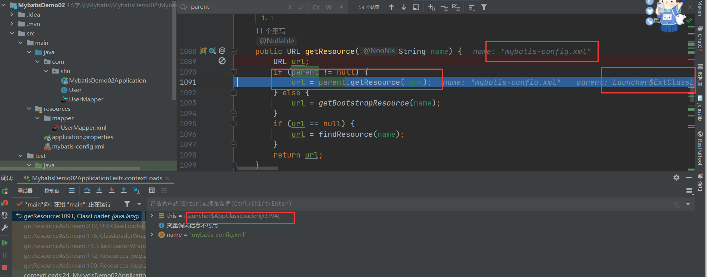Click the find bar input containing 'parent'
The image size is (707, 277).
tap(238, 7)
